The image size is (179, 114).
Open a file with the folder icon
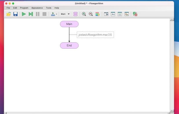9,14
